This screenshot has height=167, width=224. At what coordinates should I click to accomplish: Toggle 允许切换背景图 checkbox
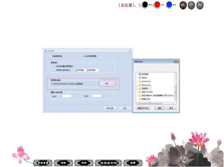(83, 56)
